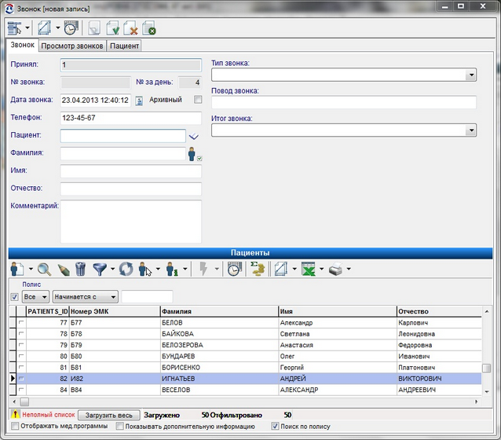Viewport: 501px width, 440px height.
Task: Open the Итог звонка dropdown
Action: 471,130
